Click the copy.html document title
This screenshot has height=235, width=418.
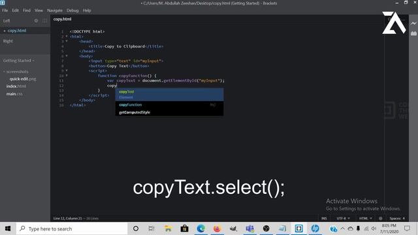pos(63,19)
